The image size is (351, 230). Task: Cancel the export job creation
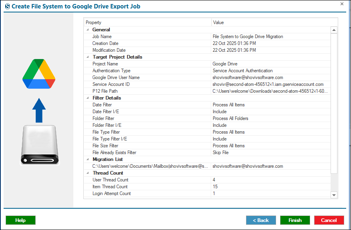pyautogui.click(x=329, y=220)
